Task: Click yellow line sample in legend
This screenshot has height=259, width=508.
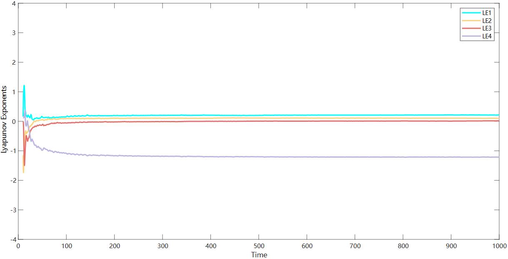Action: click(x=471, y=20)
